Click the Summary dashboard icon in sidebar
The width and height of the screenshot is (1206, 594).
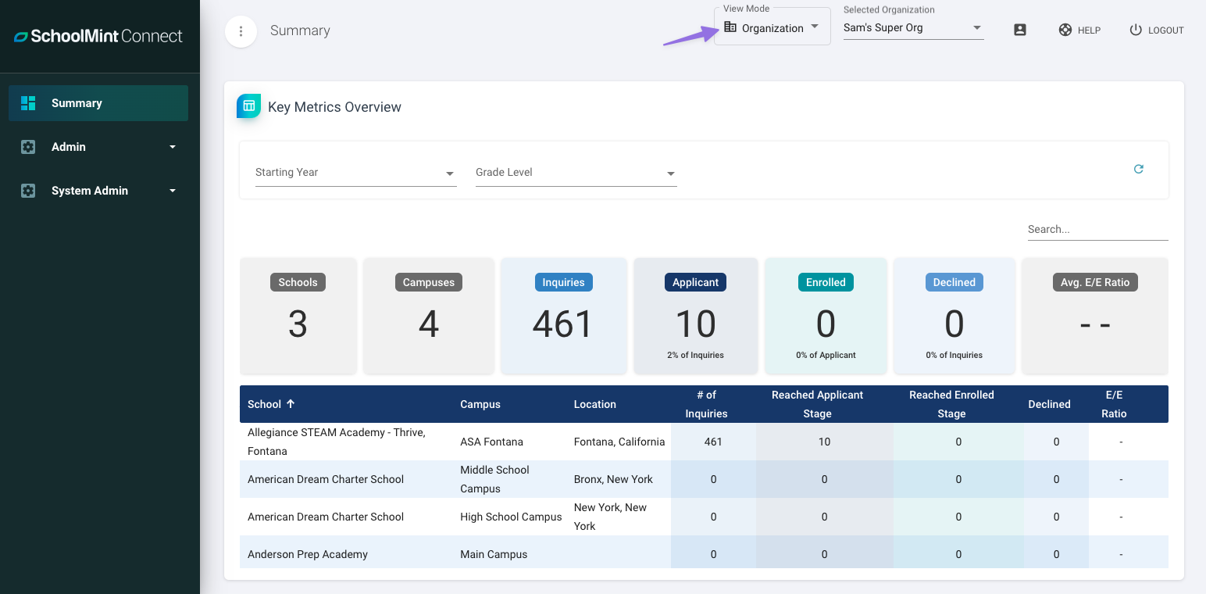click(29, 103)
